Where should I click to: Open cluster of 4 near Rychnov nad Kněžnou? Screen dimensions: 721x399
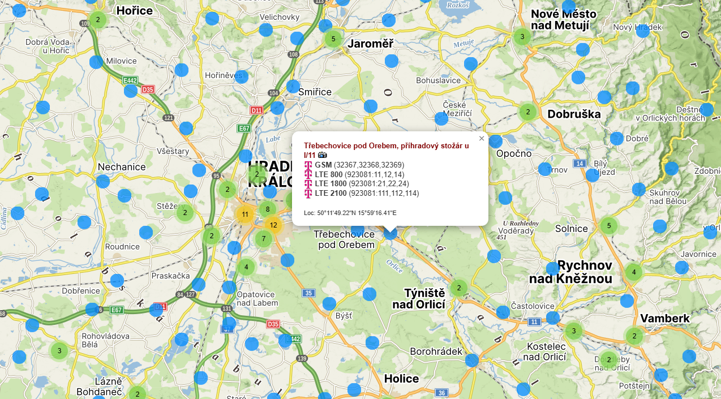coord(633,272)
